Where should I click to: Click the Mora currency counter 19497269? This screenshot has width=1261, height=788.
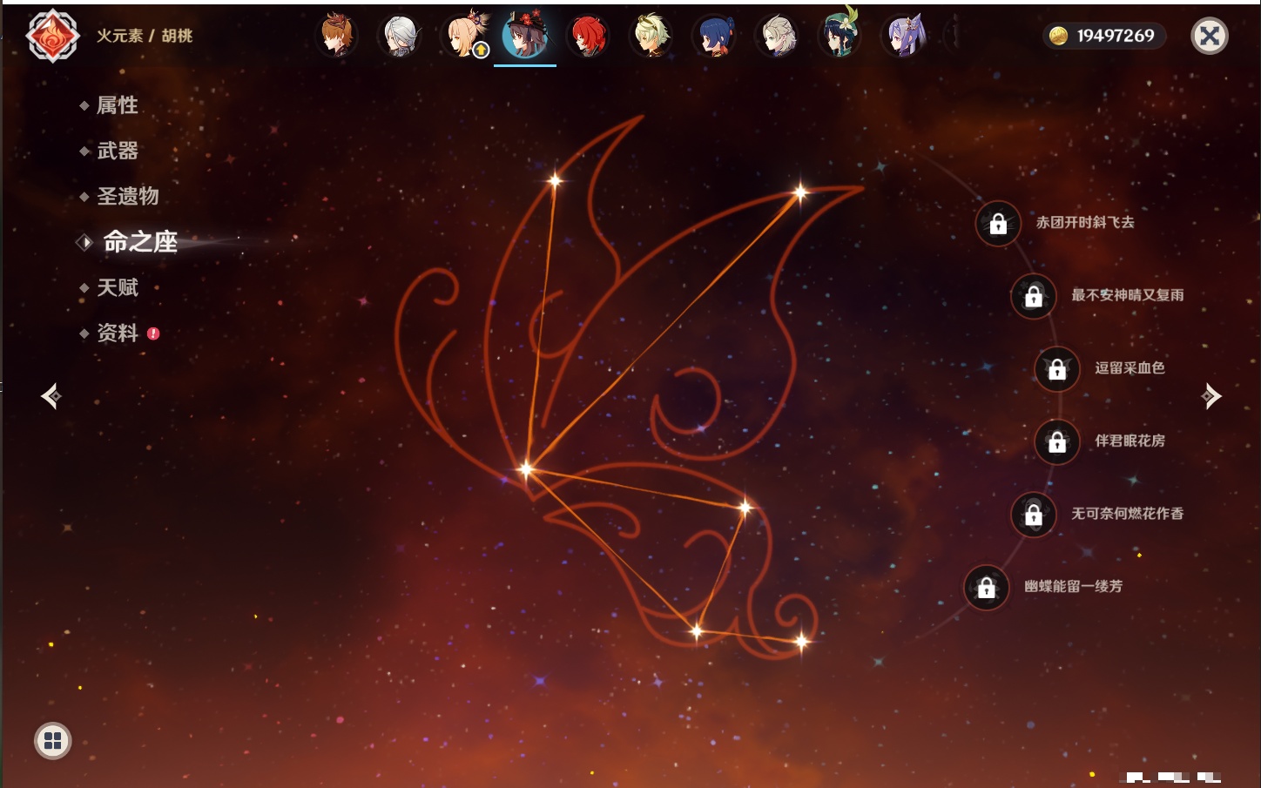1103,36
